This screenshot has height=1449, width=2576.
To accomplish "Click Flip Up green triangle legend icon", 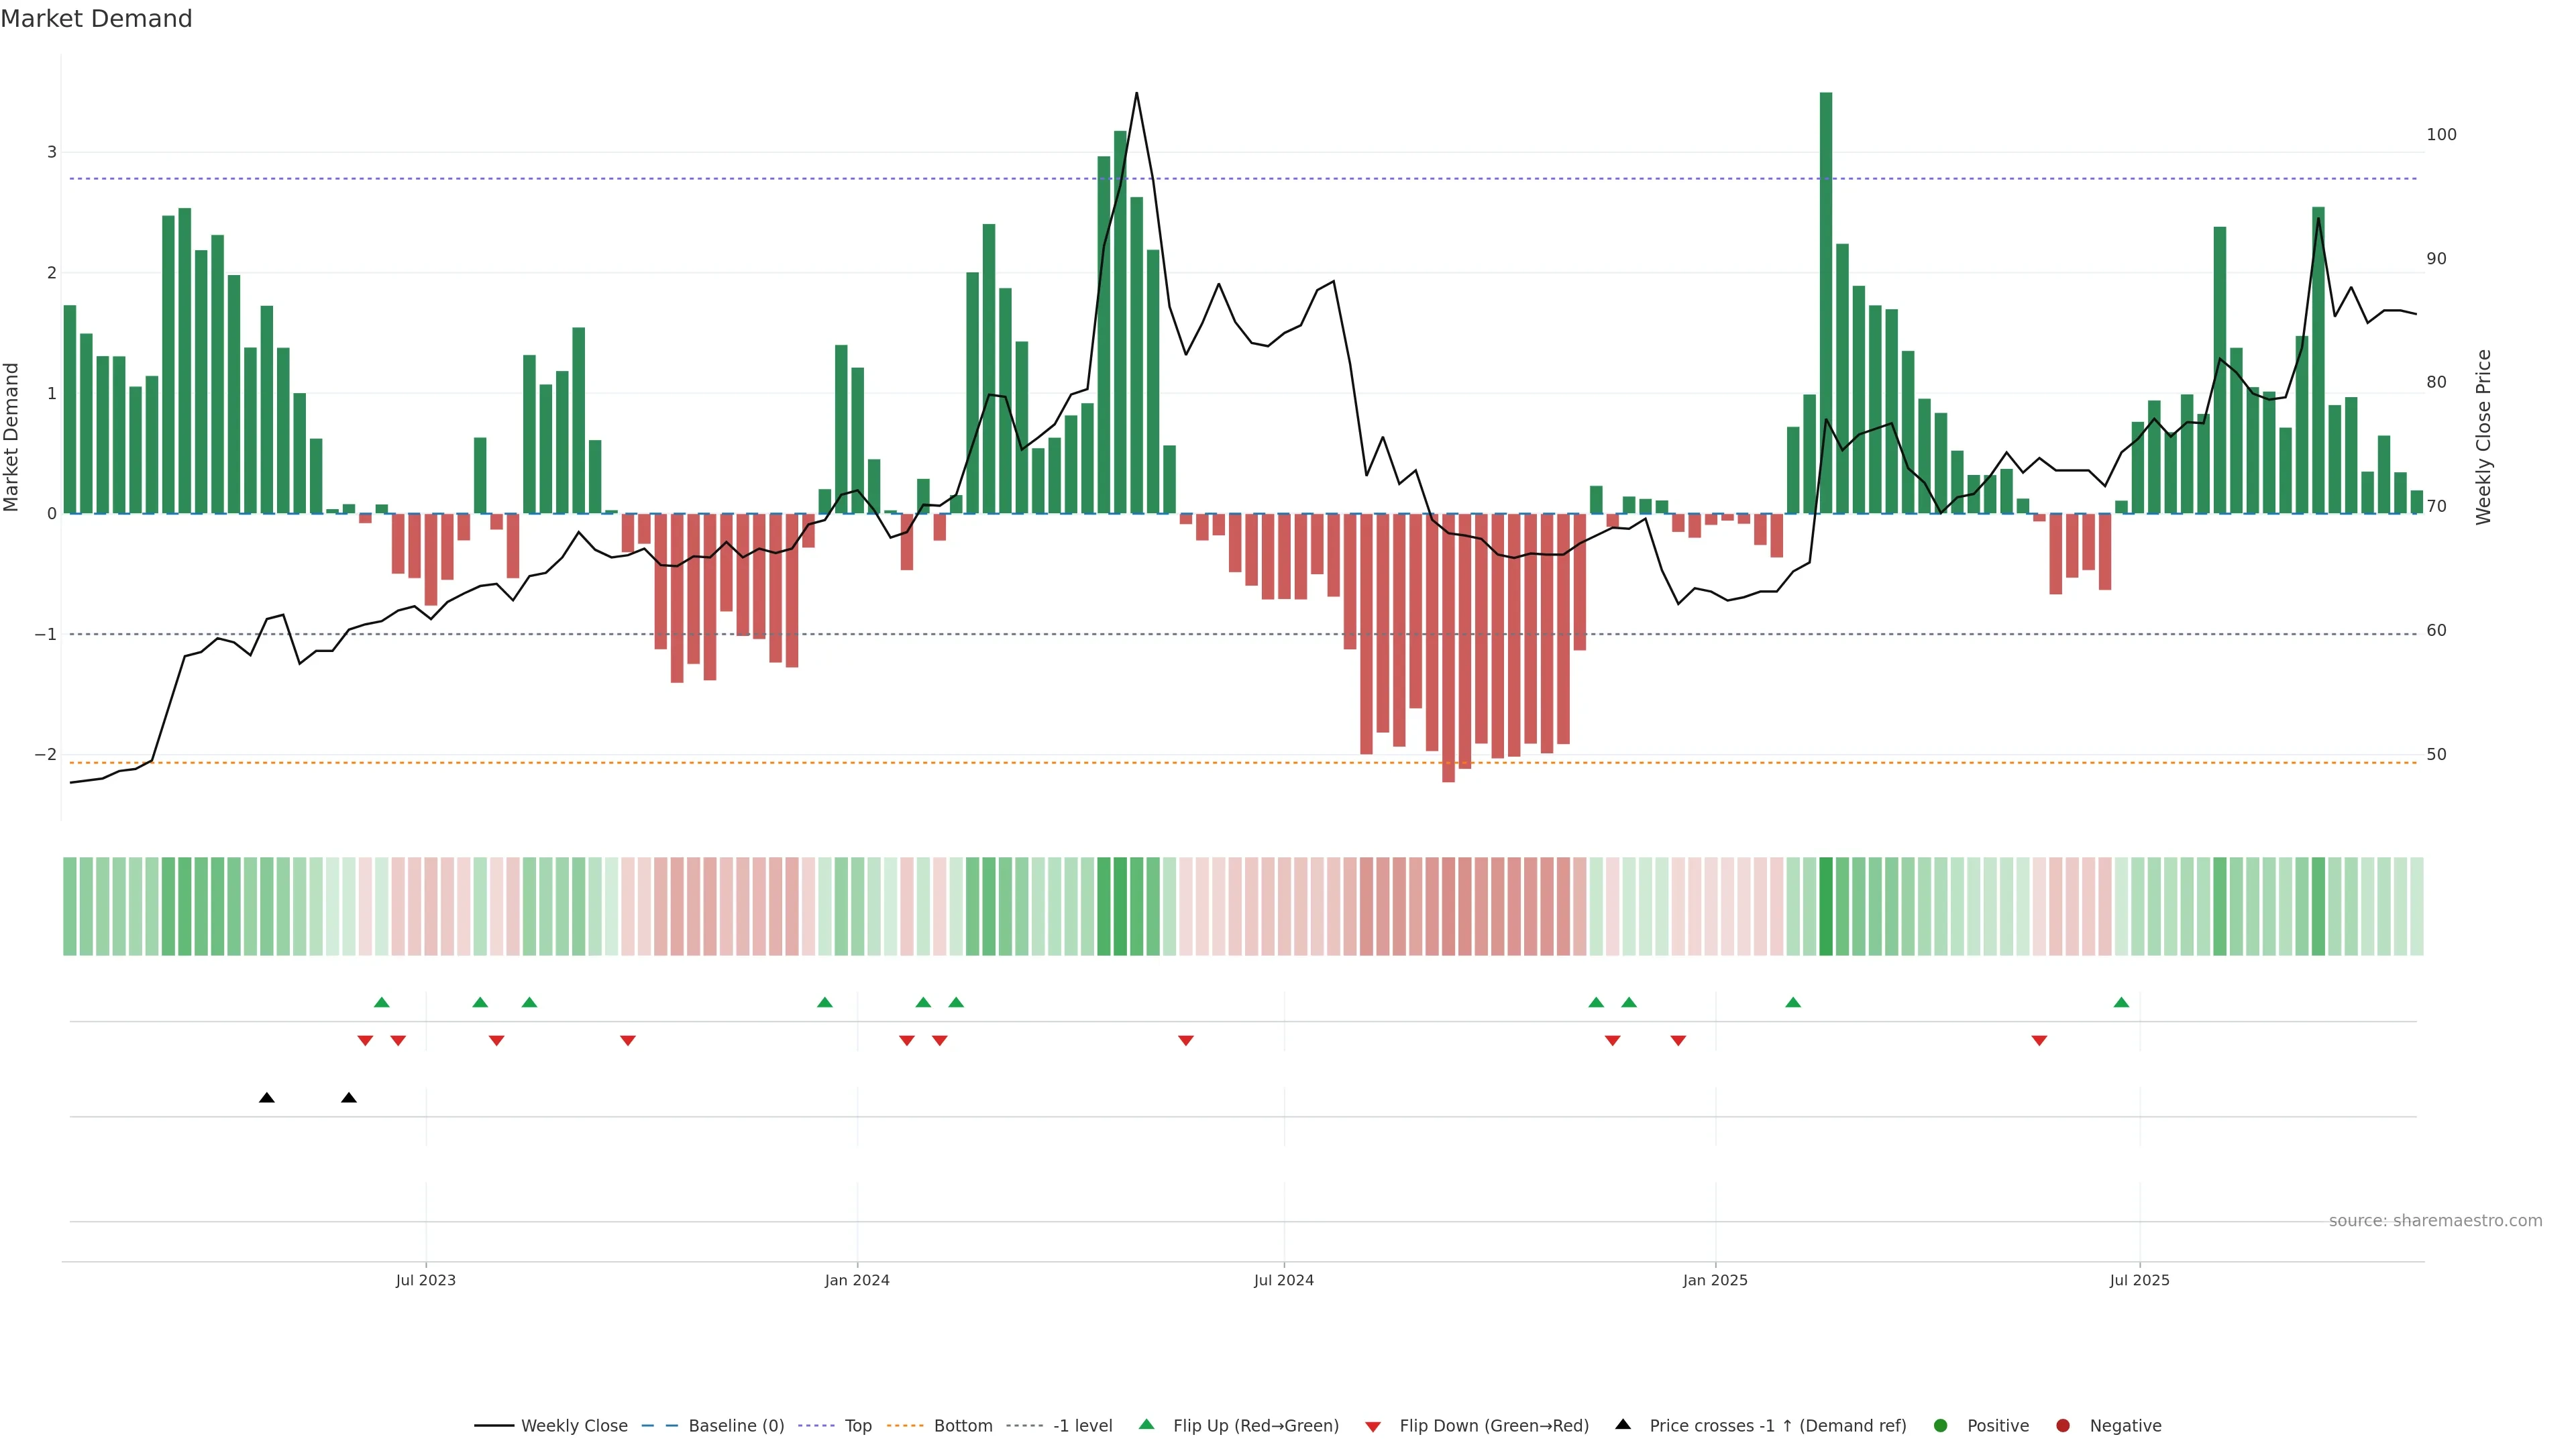I will click(x=1147, y=1425).
